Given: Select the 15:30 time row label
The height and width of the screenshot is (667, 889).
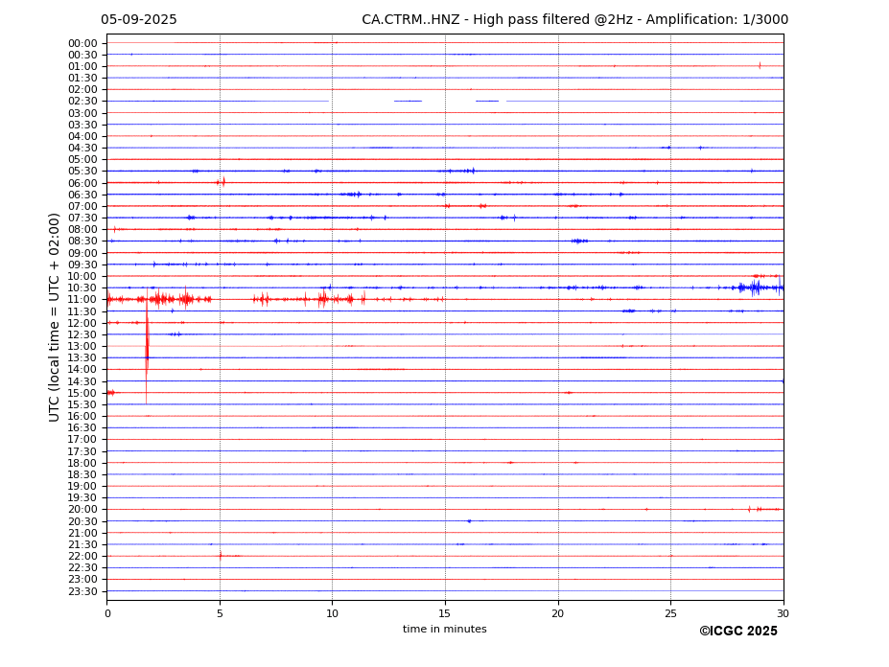Looking at the screenshot, I should click(82, 404).
